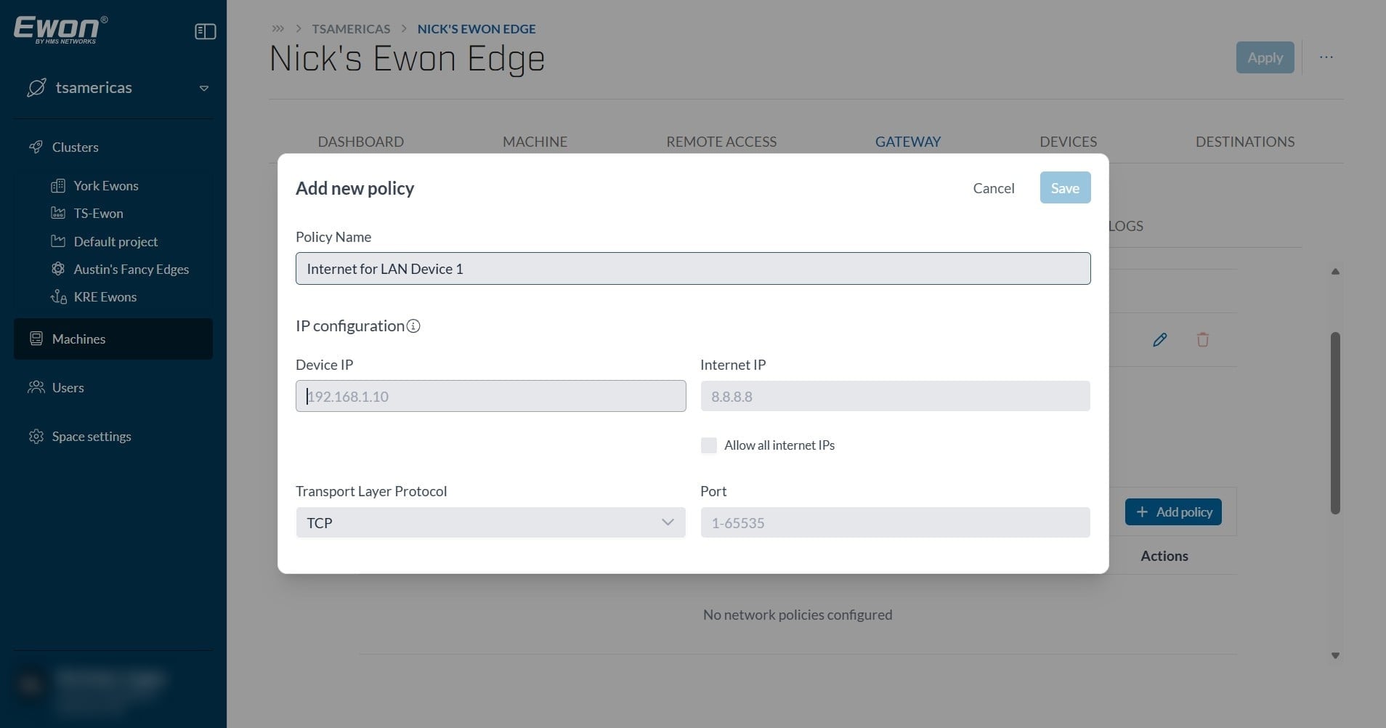Viewport: 1386px width, 728px height.
Task: Switch to the DASHBOARD tab
Action: (x=360, y=142)
